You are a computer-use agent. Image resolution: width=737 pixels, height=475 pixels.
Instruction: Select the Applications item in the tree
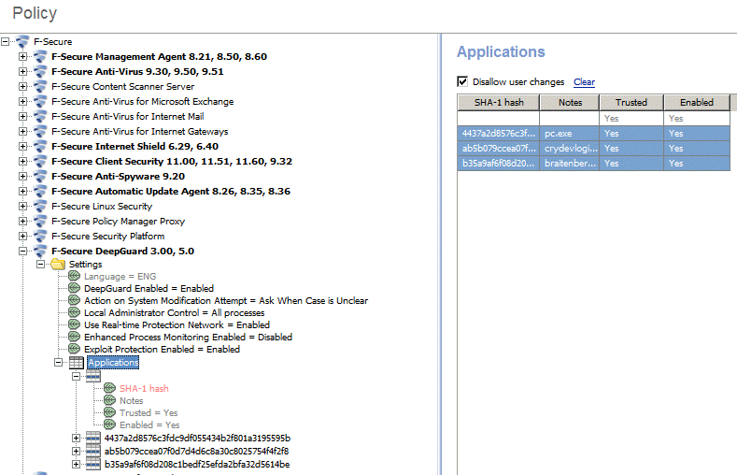(x=113, y=363)
